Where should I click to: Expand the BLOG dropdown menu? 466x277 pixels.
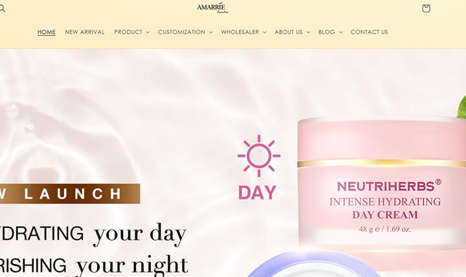[330, 32]
